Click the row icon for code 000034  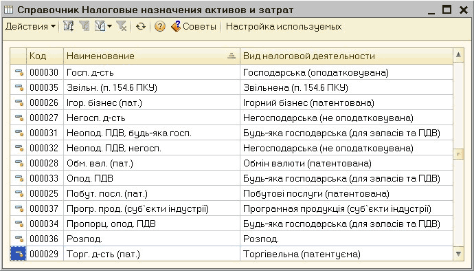point(19,224)
